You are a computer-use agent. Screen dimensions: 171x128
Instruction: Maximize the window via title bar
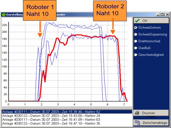(162, 15)
